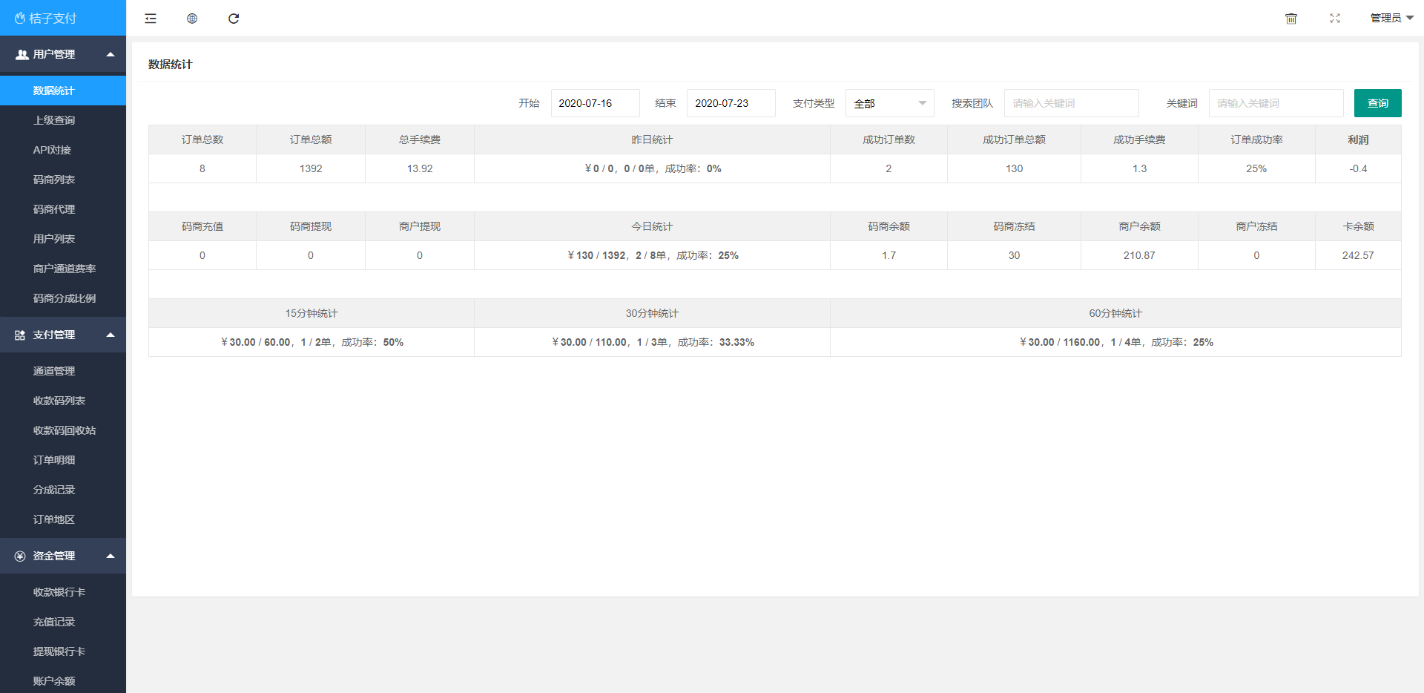Toggle fullscreen with the expand icon
Viewport: 1424px width, 693px height.
point(1335,19)
